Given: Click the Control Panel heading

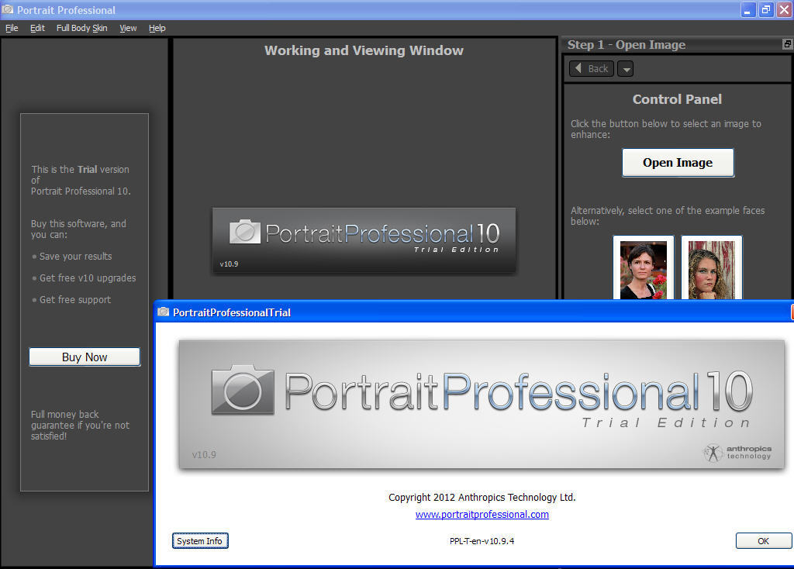Looking at the screenshot, I should tap(677, 99).
